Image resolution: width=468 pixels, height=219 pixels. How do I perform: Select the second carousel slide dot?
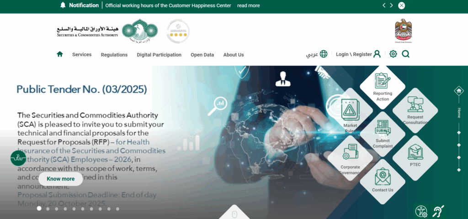48,209
